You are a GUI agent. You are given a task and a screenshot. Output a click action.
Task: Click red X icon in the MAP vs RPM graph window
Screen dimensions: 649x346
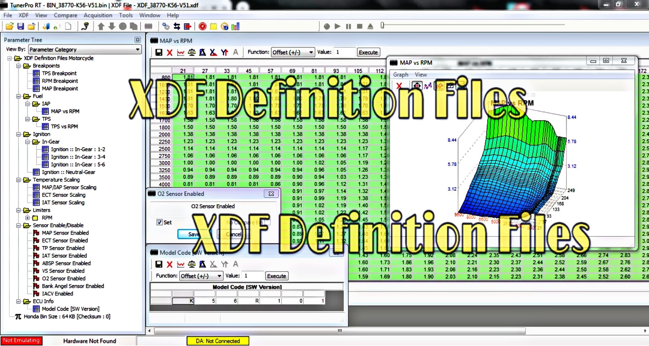click(399, 86)
